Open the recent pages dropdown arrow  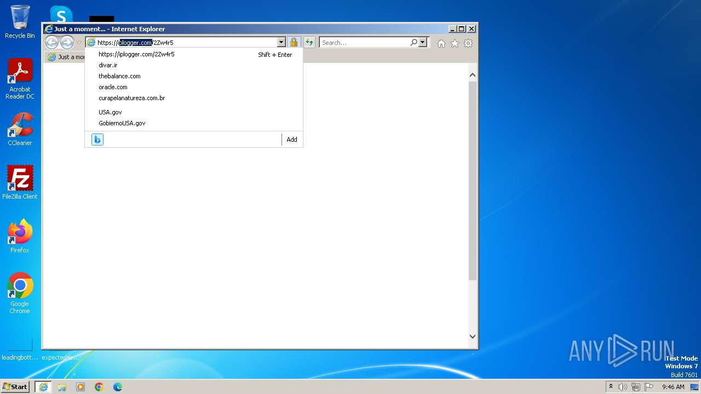tap(79, 43)
